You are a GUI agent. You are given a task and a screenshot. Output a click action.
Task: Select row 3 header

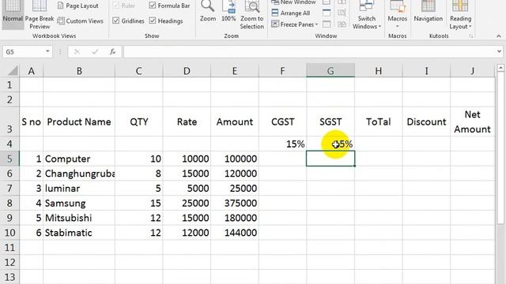[x=9, y=121]
